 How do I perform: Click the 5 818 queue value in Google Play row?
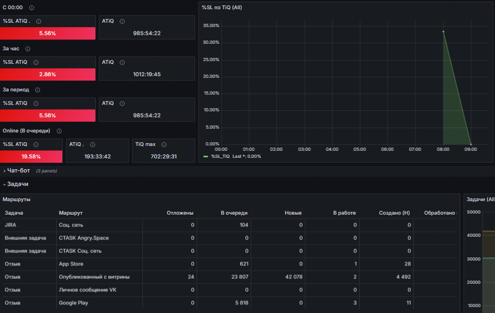(242, 303)
